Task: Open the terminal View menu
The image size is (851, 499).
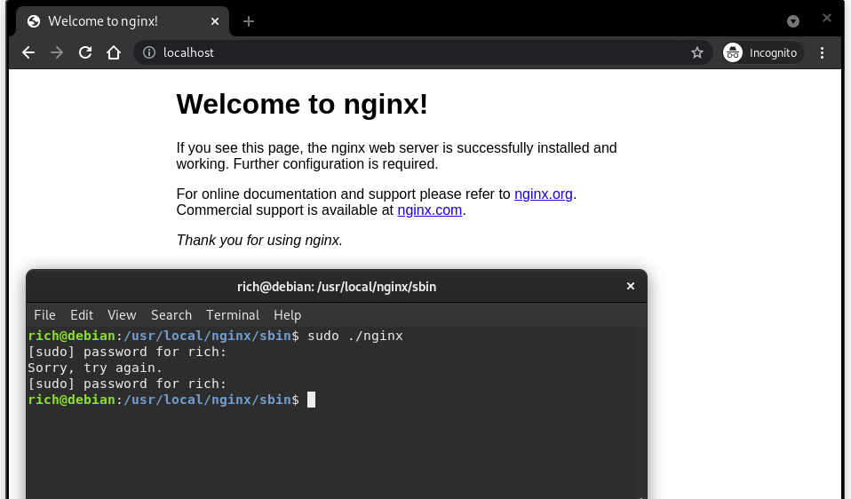Action: click(122, 315)
